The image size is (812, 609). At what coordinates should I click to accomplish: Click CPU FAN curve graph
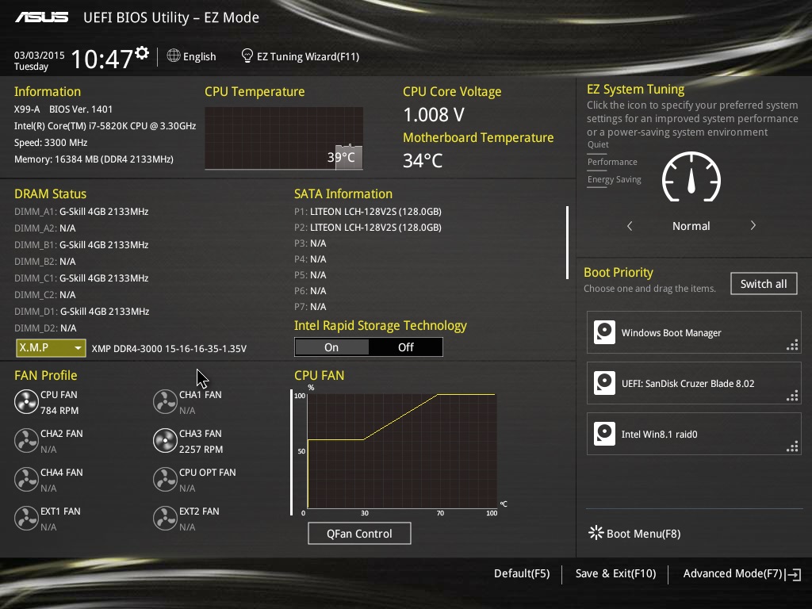click(x=402, y=451)
